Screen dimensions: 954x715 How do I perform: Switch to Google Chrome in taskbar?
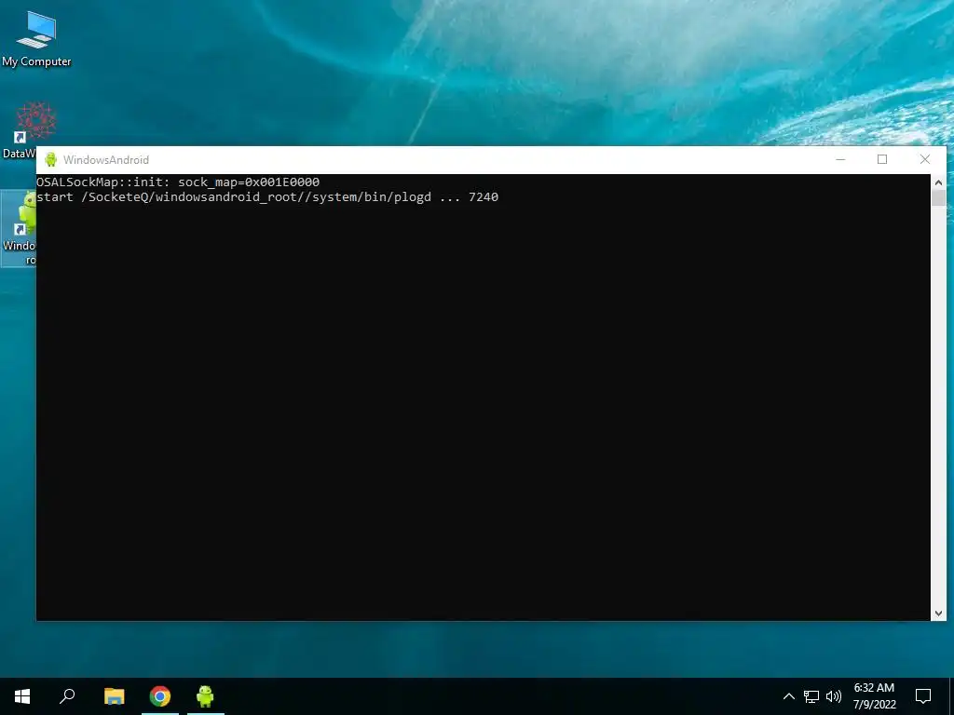(160, 696)
